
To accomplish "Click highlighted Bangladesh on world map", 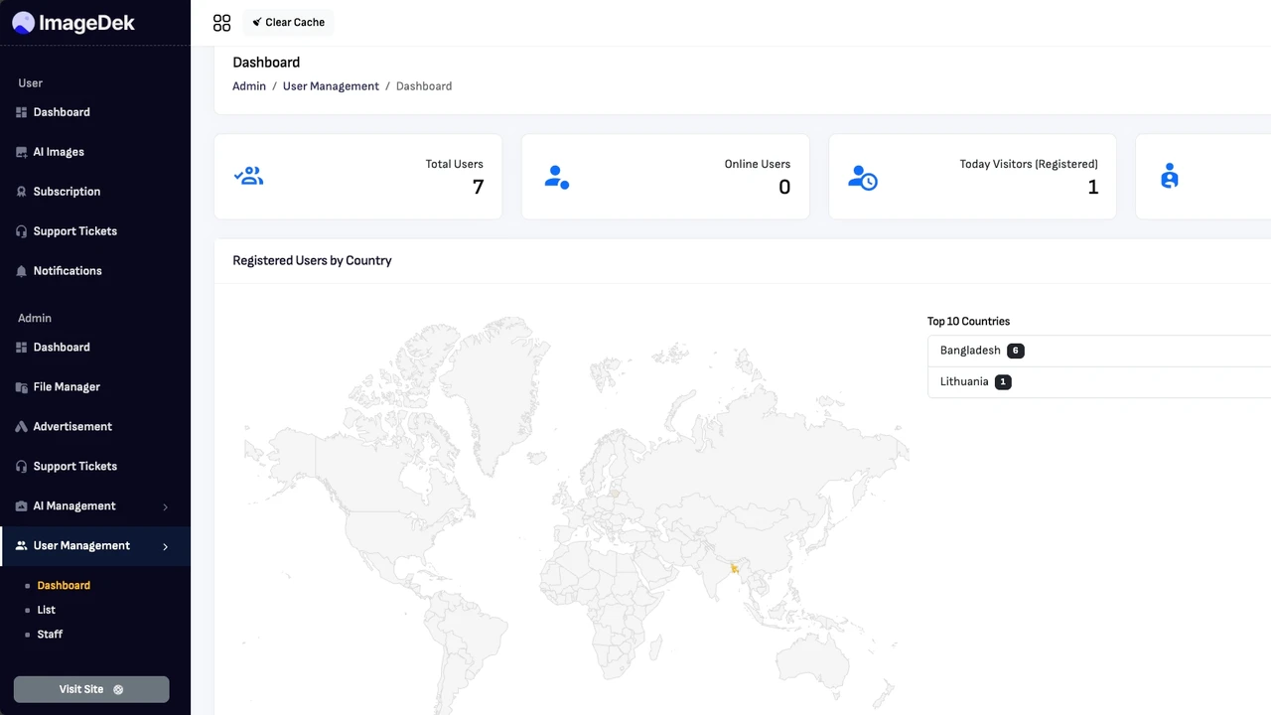I will [x=734, y=568].
